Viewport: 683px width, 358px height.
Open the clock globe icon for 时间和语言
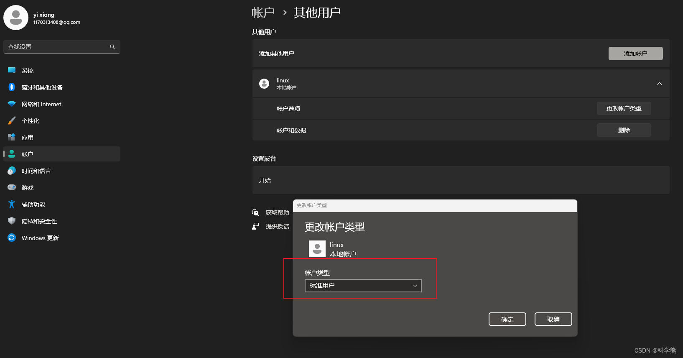pos(12,171)
